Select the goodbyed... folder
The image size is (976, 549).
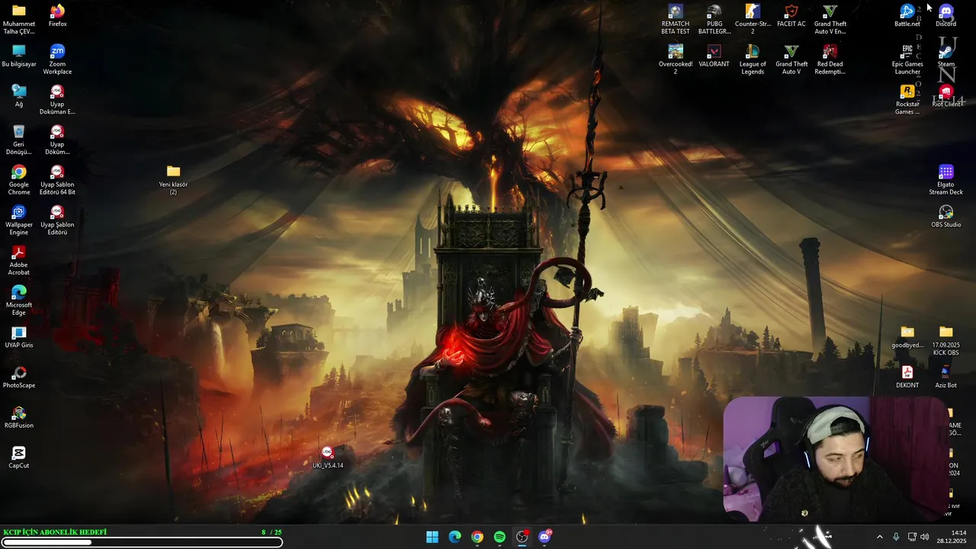click(x=907, y=337)
